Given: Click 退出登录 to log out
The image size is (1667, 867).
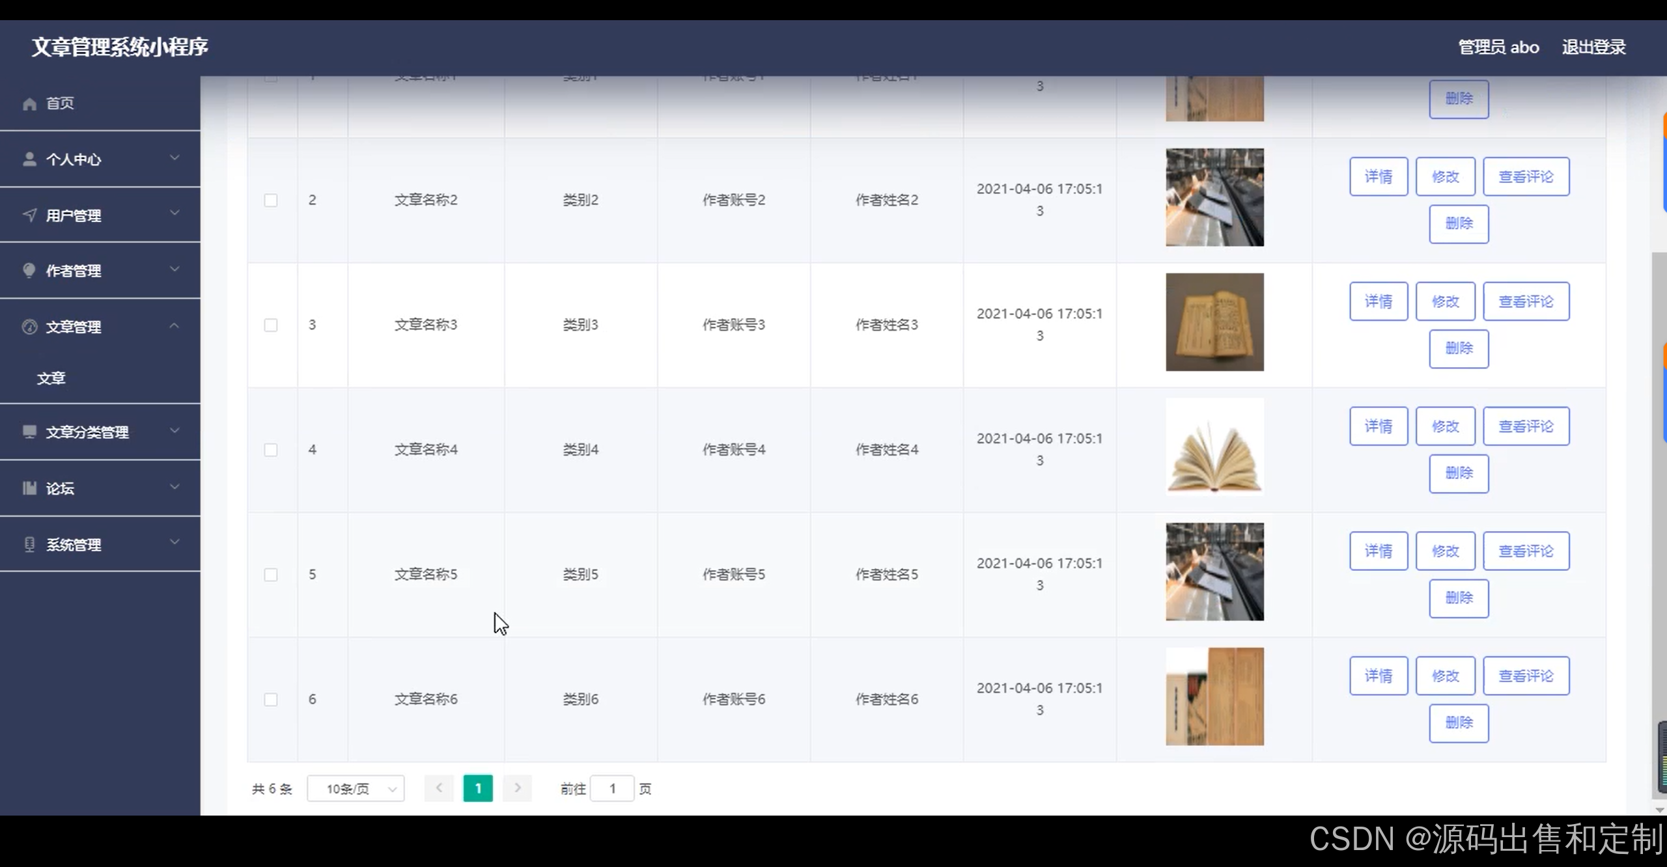Looking at the screenshot, I should click(x=1593, y=48).
